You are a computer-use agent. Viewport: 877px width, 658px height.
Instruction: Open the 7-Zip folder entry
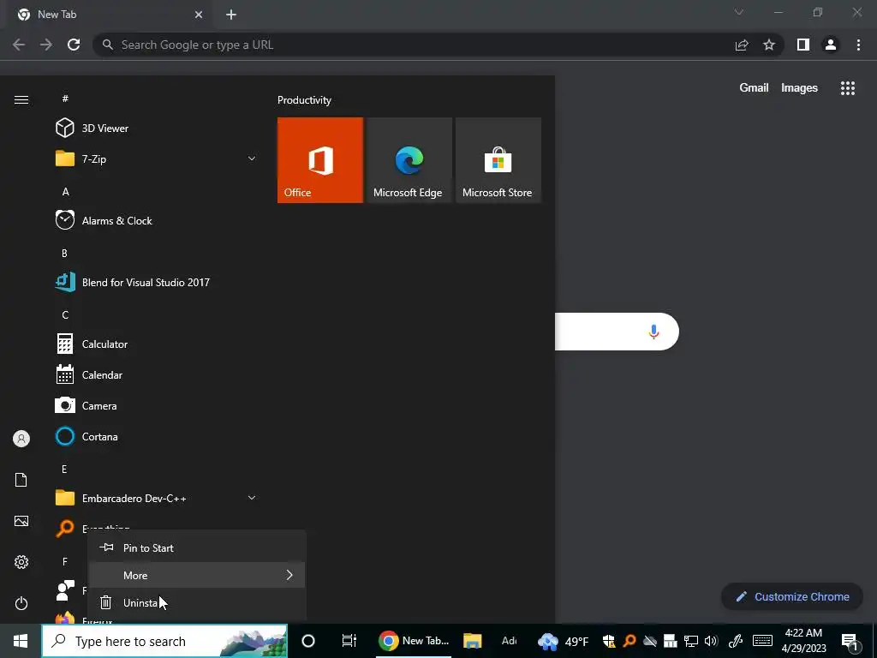coord(157,159)
